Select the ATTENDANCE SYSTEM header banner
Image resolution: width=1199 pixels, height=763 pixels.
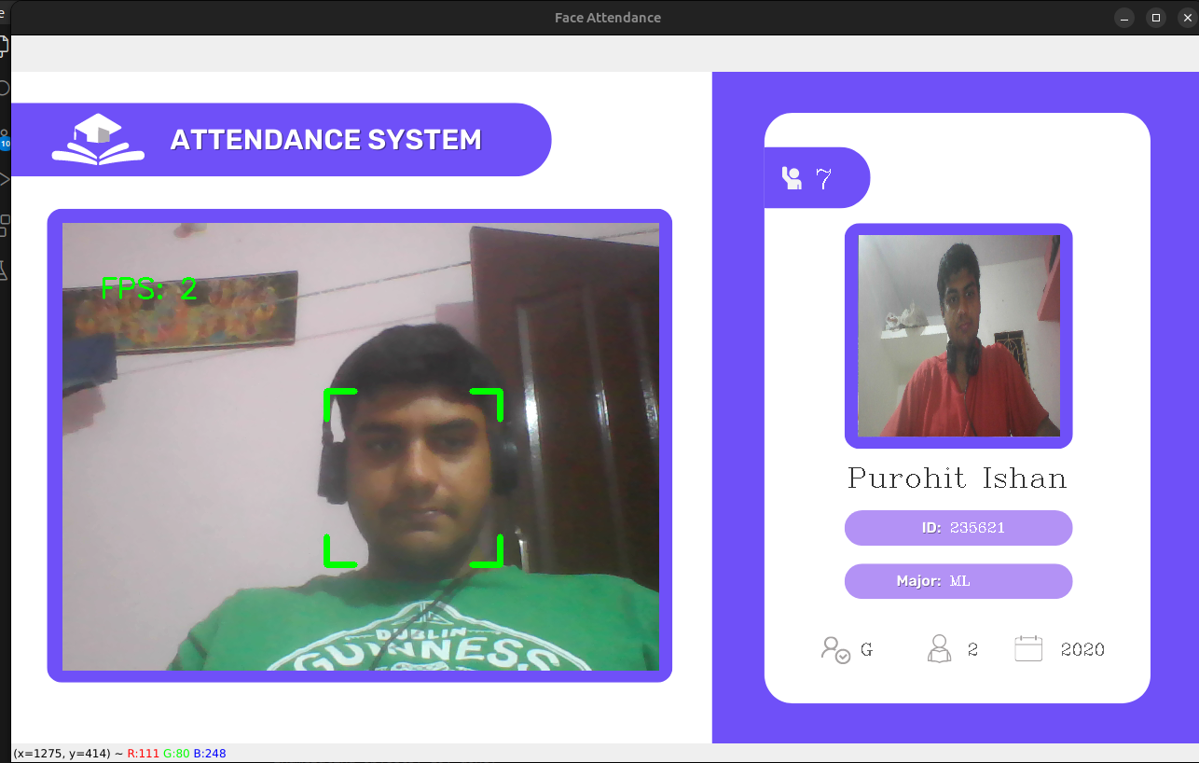326,139
